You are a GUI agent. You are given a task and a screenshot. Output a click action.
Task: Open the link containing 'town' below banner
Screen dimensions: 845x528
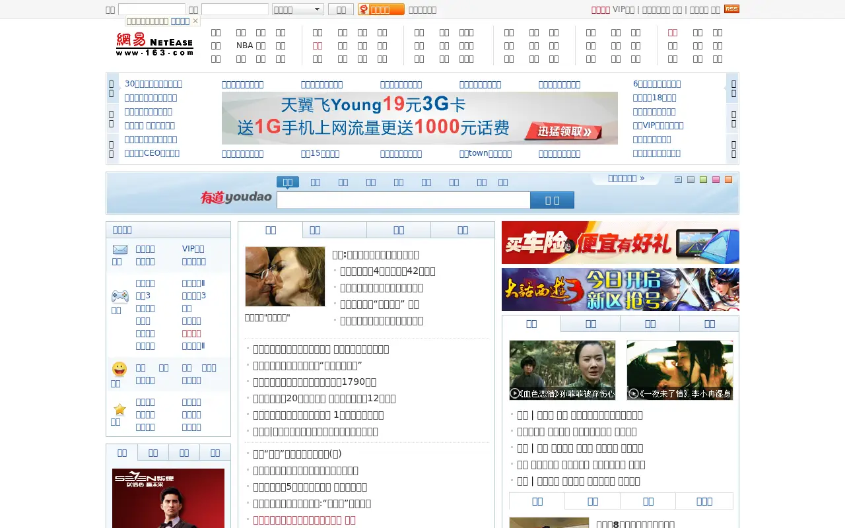[x=485, y=153]
